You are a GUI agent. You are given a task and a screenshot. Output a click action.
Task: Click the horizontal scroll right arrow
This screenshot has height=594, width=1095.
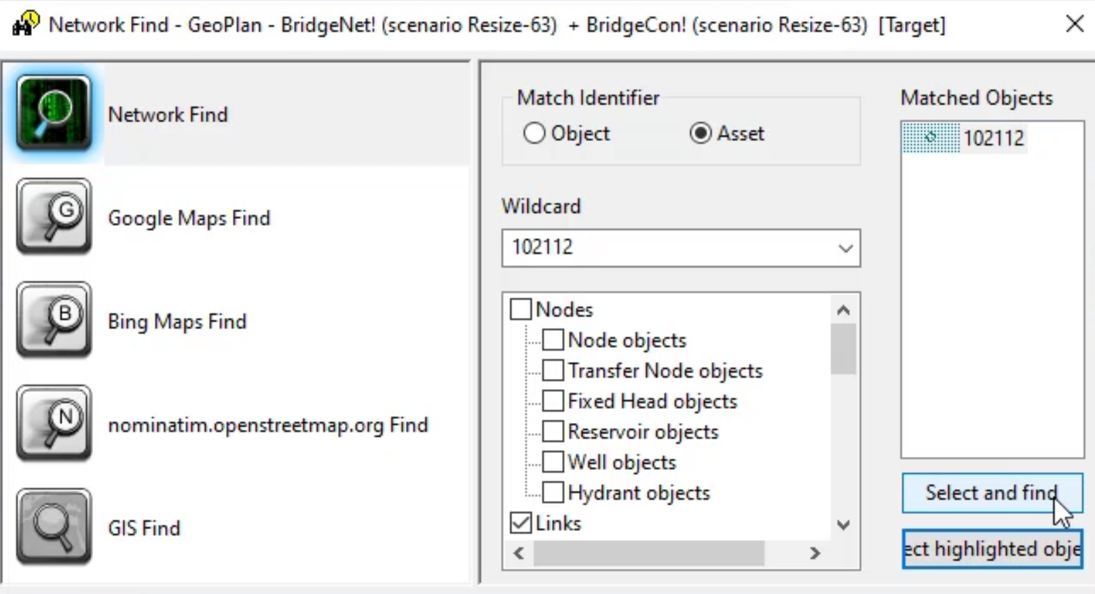click(x=815, y=553)
